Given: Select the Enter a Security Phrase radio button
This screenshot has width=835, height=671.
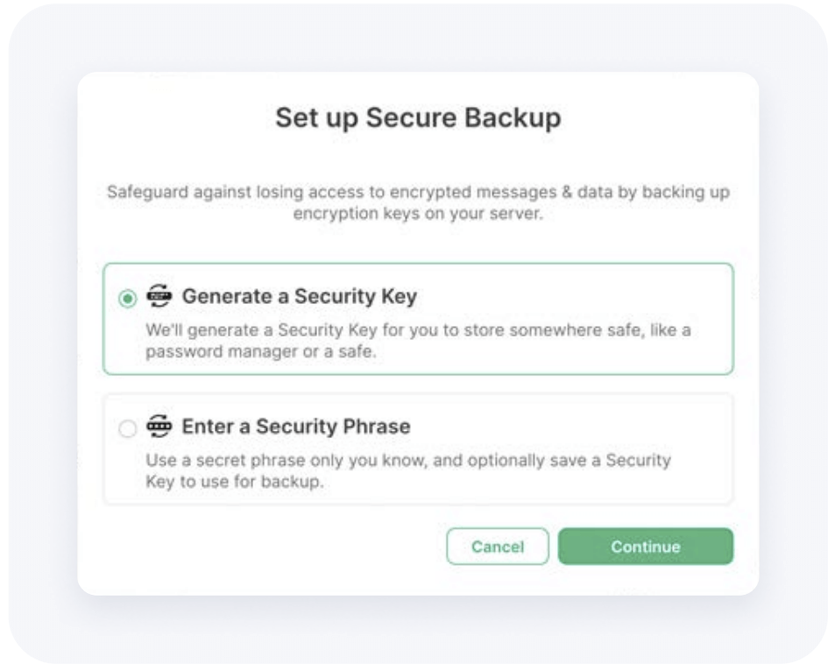Looking at the screenshot, I should [x=127, y=427].
